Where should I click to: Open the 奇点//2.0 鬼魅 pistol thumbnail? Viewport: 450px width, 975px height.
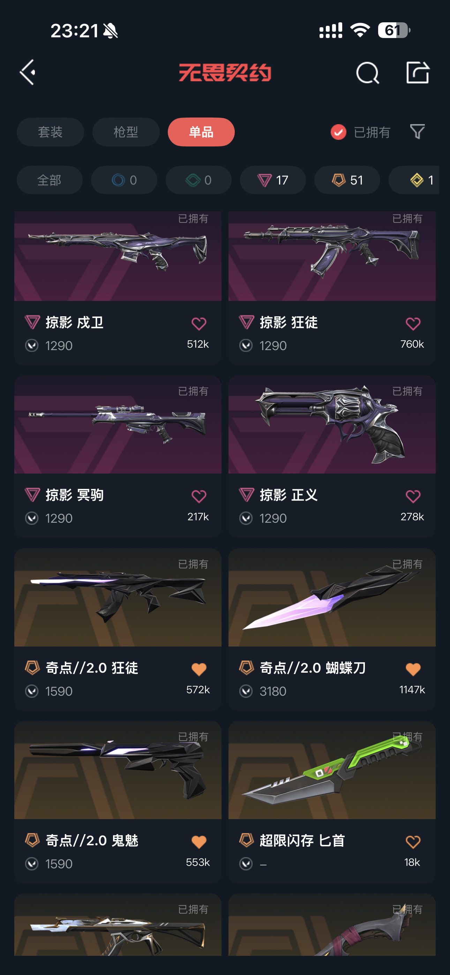coord(118,770)
